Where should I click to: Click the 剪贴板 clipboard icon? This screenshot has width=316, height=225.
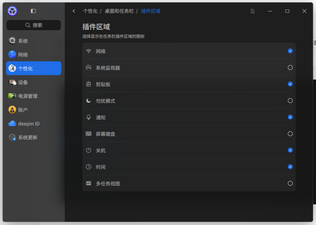(x=88, y=84)
